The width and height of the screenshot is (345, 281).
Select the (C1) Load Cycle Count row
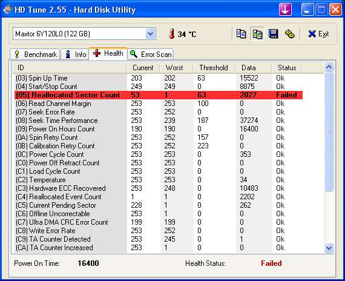pyautogui.click(x=159, y=171)
